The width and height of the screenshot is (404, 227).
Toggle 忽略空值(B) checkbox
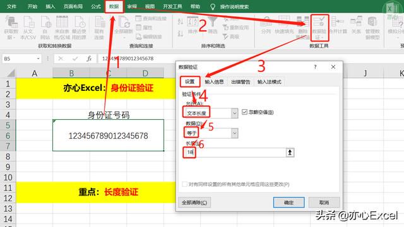point(244,112)
